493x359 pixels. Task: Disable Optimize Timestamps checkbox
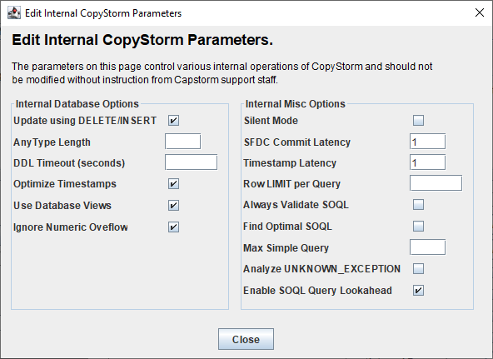pyautogui.click(x=173, y=184)
